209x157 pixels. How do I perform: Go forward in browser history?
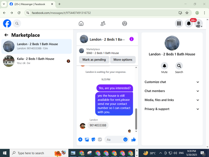coord(12,13)
